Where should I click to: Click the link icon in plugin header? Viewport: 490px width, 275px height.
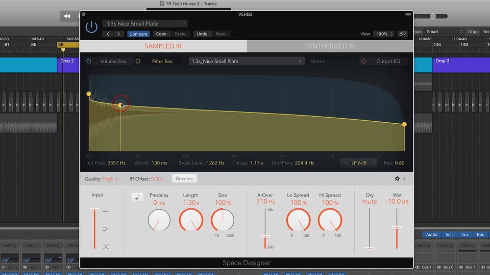[x=403, y=34]
